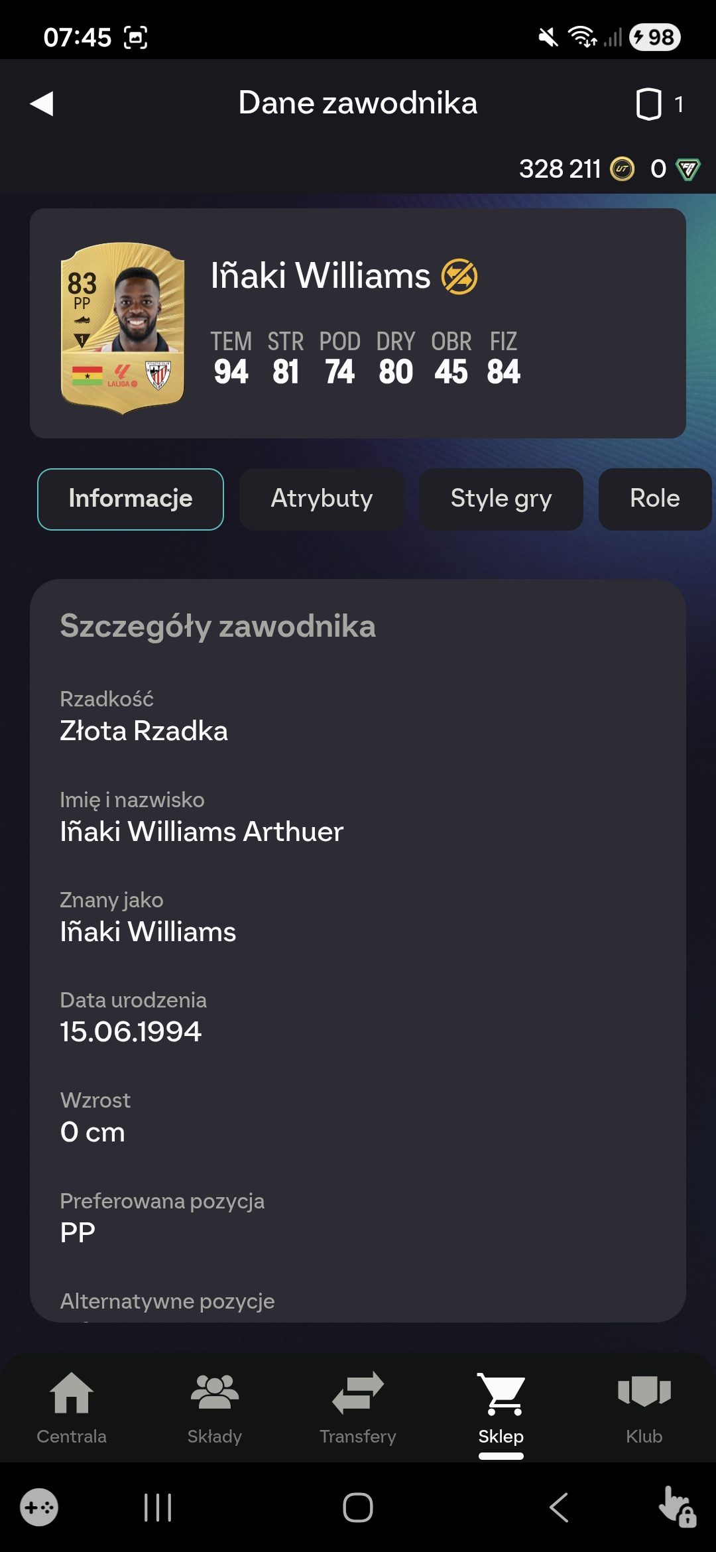Tap the Iñaki Williams player card
The width and height of the screenshot is (716, 1552).
[x=123, y=328]
